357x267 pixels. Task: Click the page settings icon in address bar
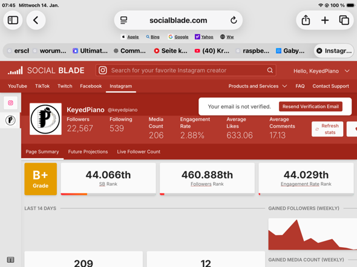(x=123, y=20)
